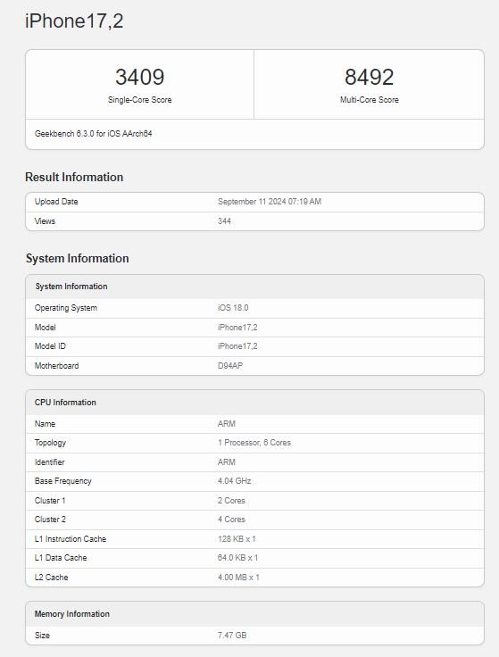Select the Cluster 2 row's 4 Cores value
This screenshot has width=499, height=657.
click(231, 520)
